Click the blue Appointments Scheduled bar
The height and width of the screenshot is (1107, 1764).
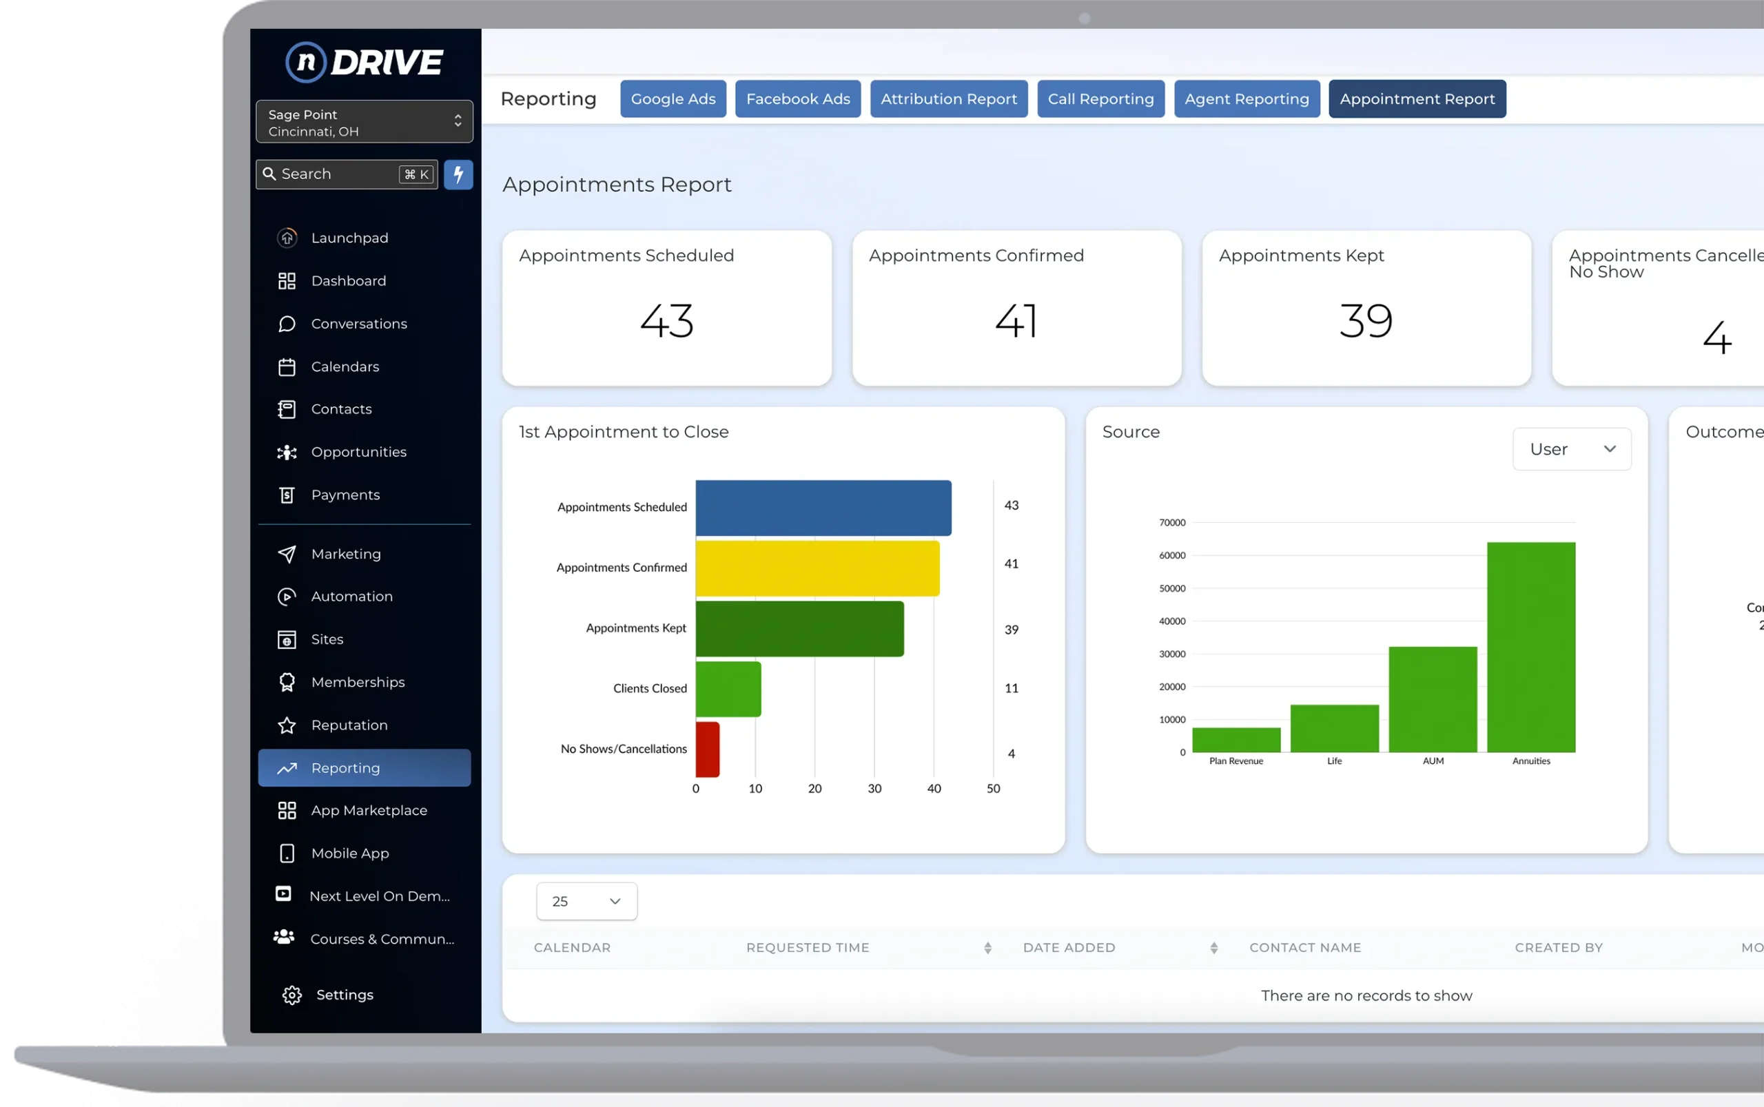pyautogui.click(x=824, y=508)
